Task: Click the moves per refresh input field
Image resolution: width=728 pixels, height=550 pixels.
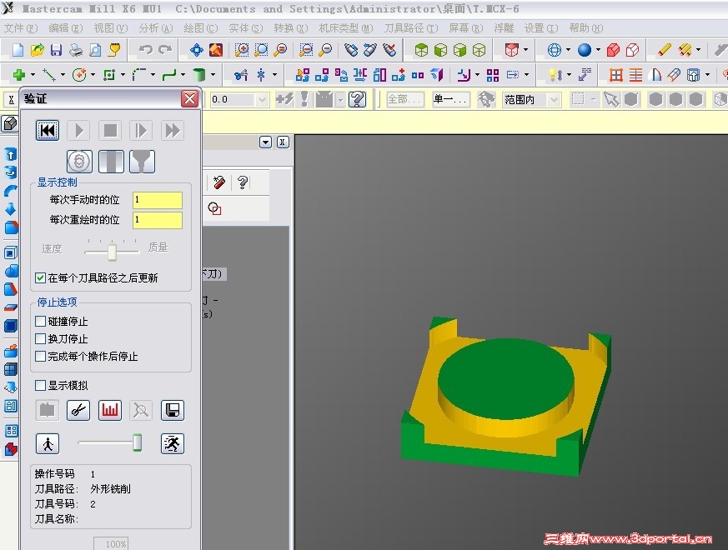Action: click(158, 220)
